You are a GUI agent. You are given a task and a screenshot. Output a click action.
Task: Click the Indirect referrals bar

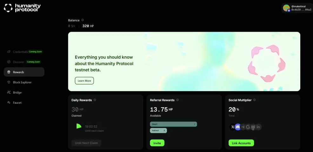click(x=158, y=130)
